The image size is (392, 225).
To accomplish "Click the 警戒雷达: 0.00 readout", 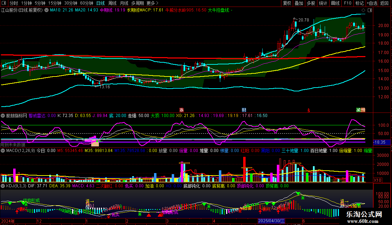I will pos(42,116).
